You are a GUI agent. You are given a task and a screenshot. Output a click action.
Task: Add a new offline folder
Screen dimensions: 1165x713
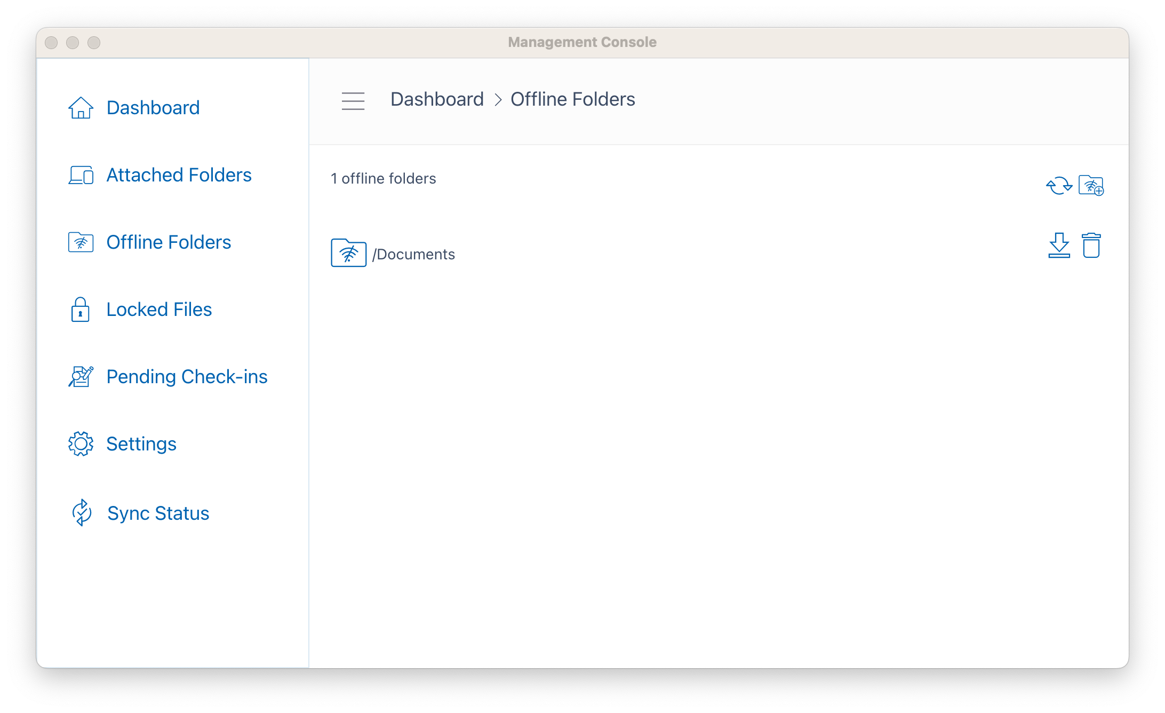pos(1091,186)
